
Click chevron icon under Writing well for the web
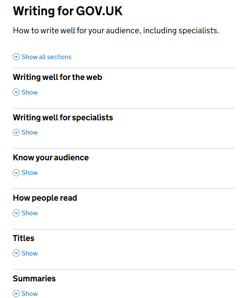(x=16, y=92)
